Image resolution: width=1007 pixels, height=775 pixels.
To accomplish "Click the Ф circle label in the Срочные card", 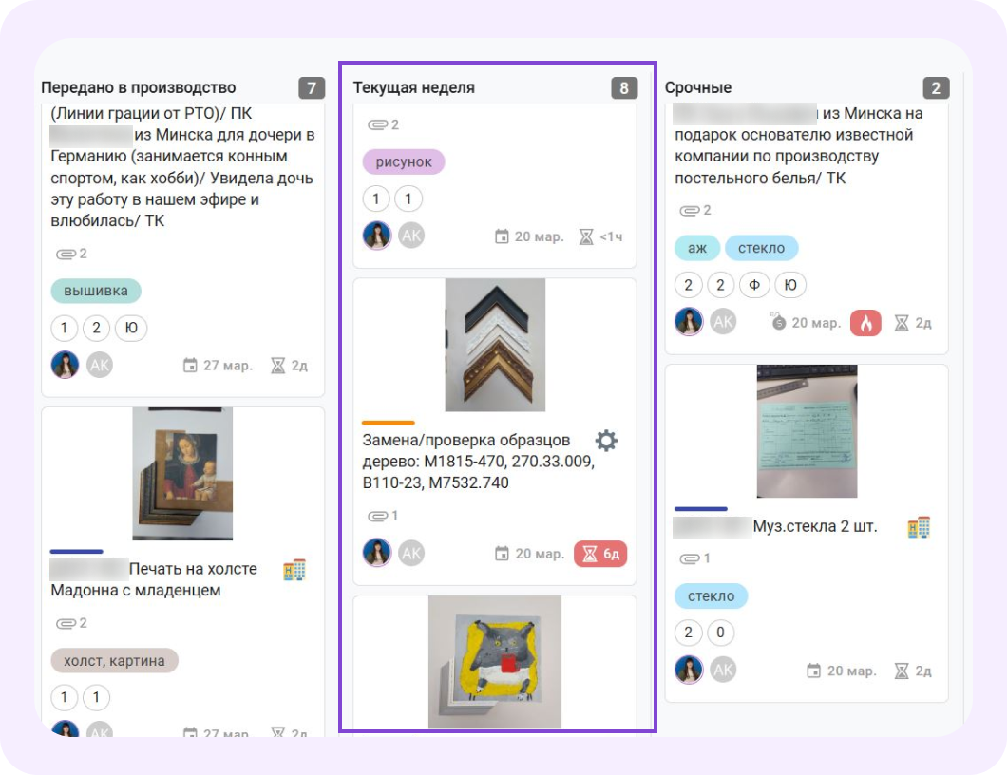I will 754,285.
